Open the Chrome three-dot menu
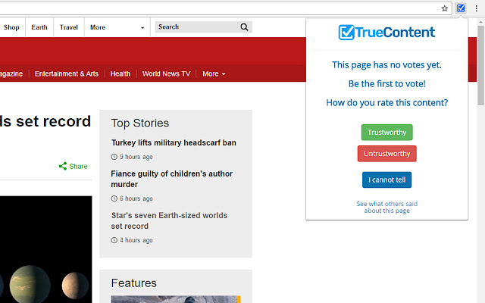Viewport: 485px width, 303px height. coord(477,8)
